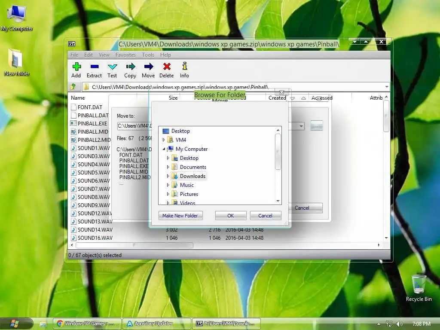Screen dimensions: 440x330
Task: Click Make New Folder button
Action: point(180,216)
